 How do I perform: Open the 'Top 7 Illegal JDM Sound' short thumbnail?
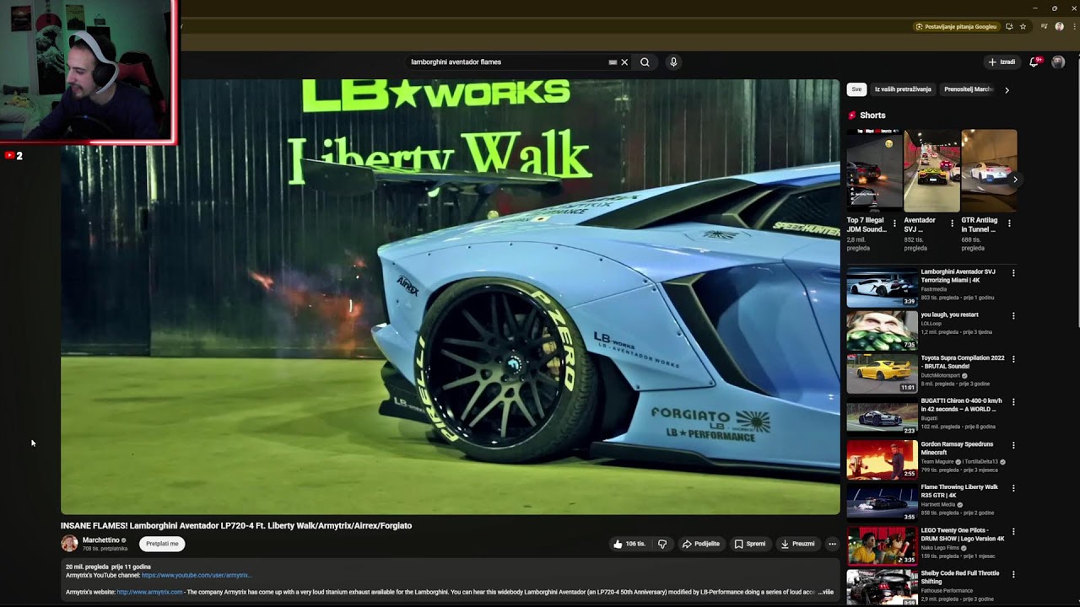[874, 170]
